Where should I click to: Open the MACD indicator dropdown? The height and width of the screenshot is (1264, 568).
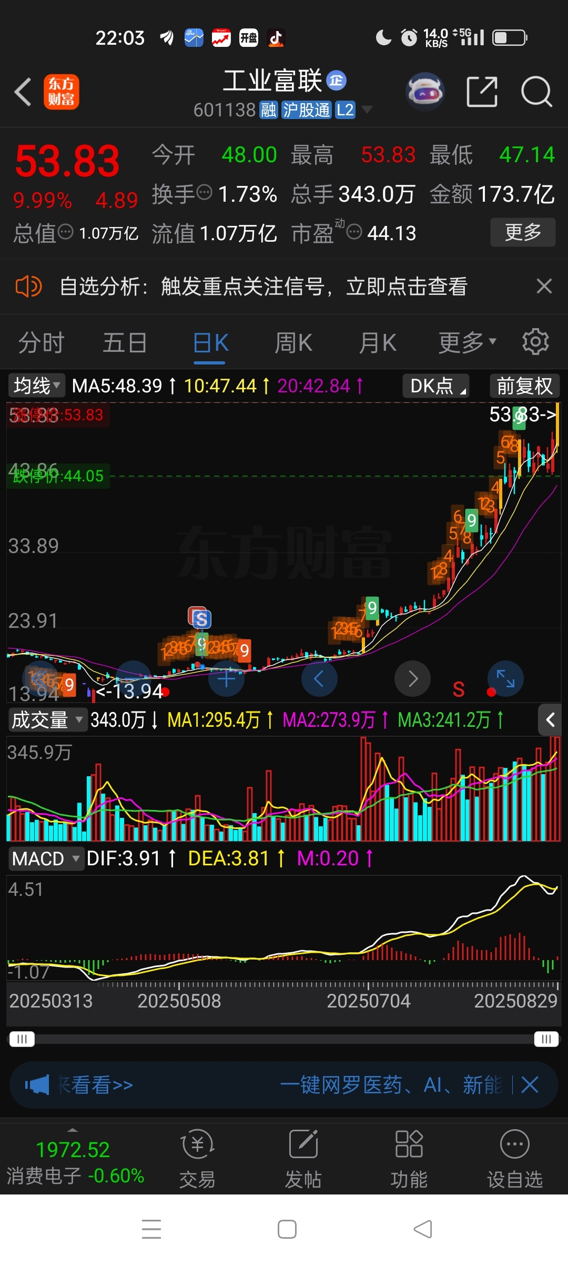coord(46,858)
